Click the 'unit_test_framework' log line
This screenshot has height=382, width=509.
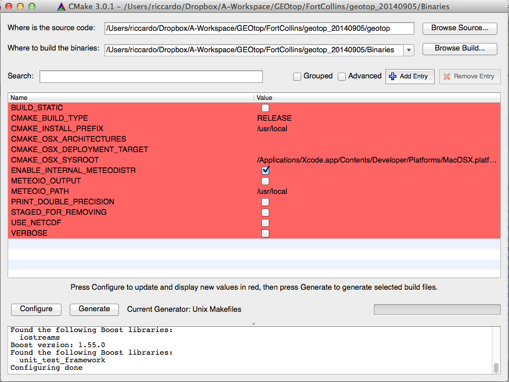62,361
